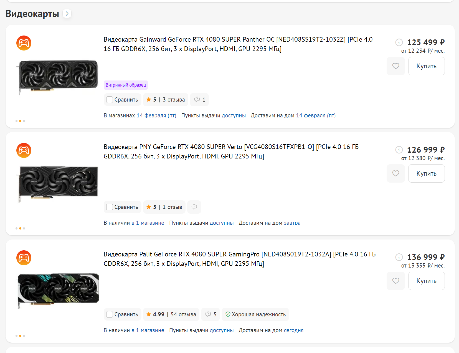Click home delivery date 14 февраля (пт) link
The height and width of the screenshot is (353, 459).
[x=316, y=115]
